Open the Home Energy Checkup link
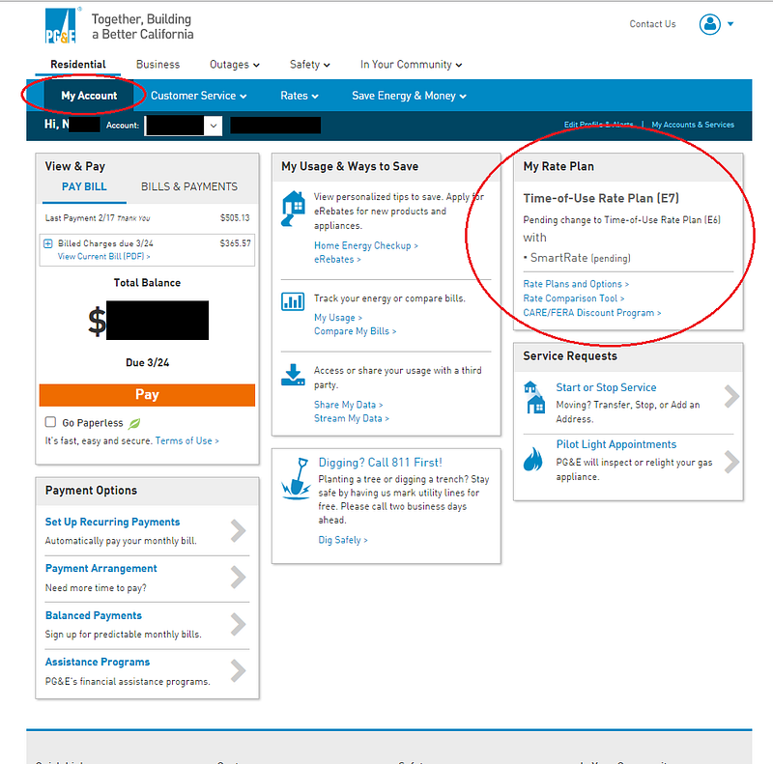The width and height of the screenshot is (773, 764). pos(366,245)
